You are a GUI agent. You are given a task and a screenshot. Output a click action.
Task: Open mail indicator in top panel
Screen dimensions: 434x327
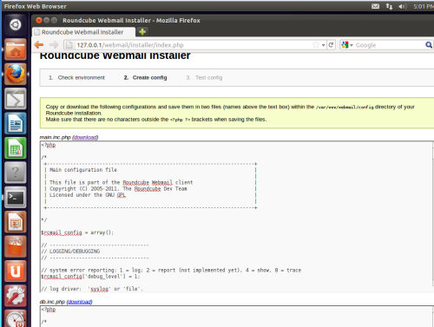(x=375, y=6)
